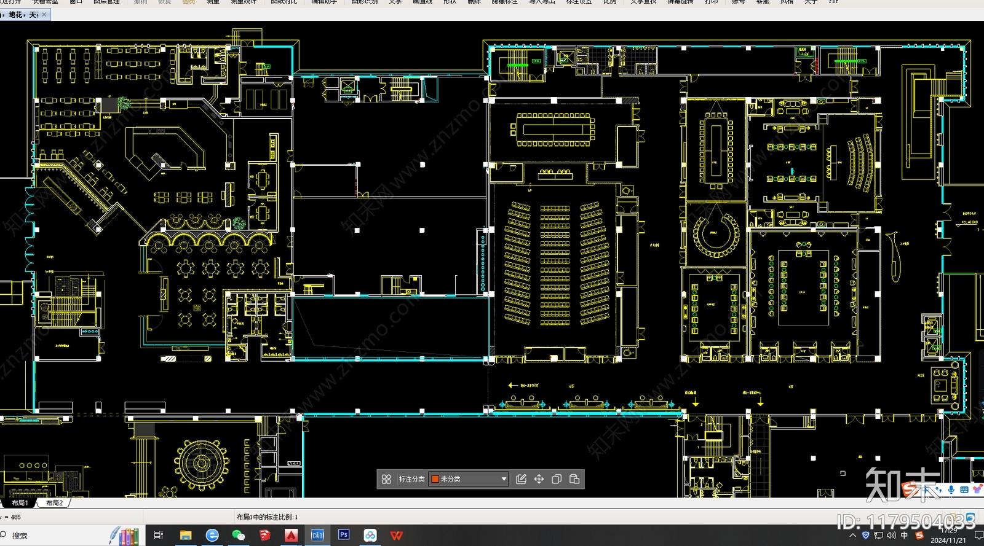
Task: Switch to the 布局1 layout tab
Action: (20, 503)
